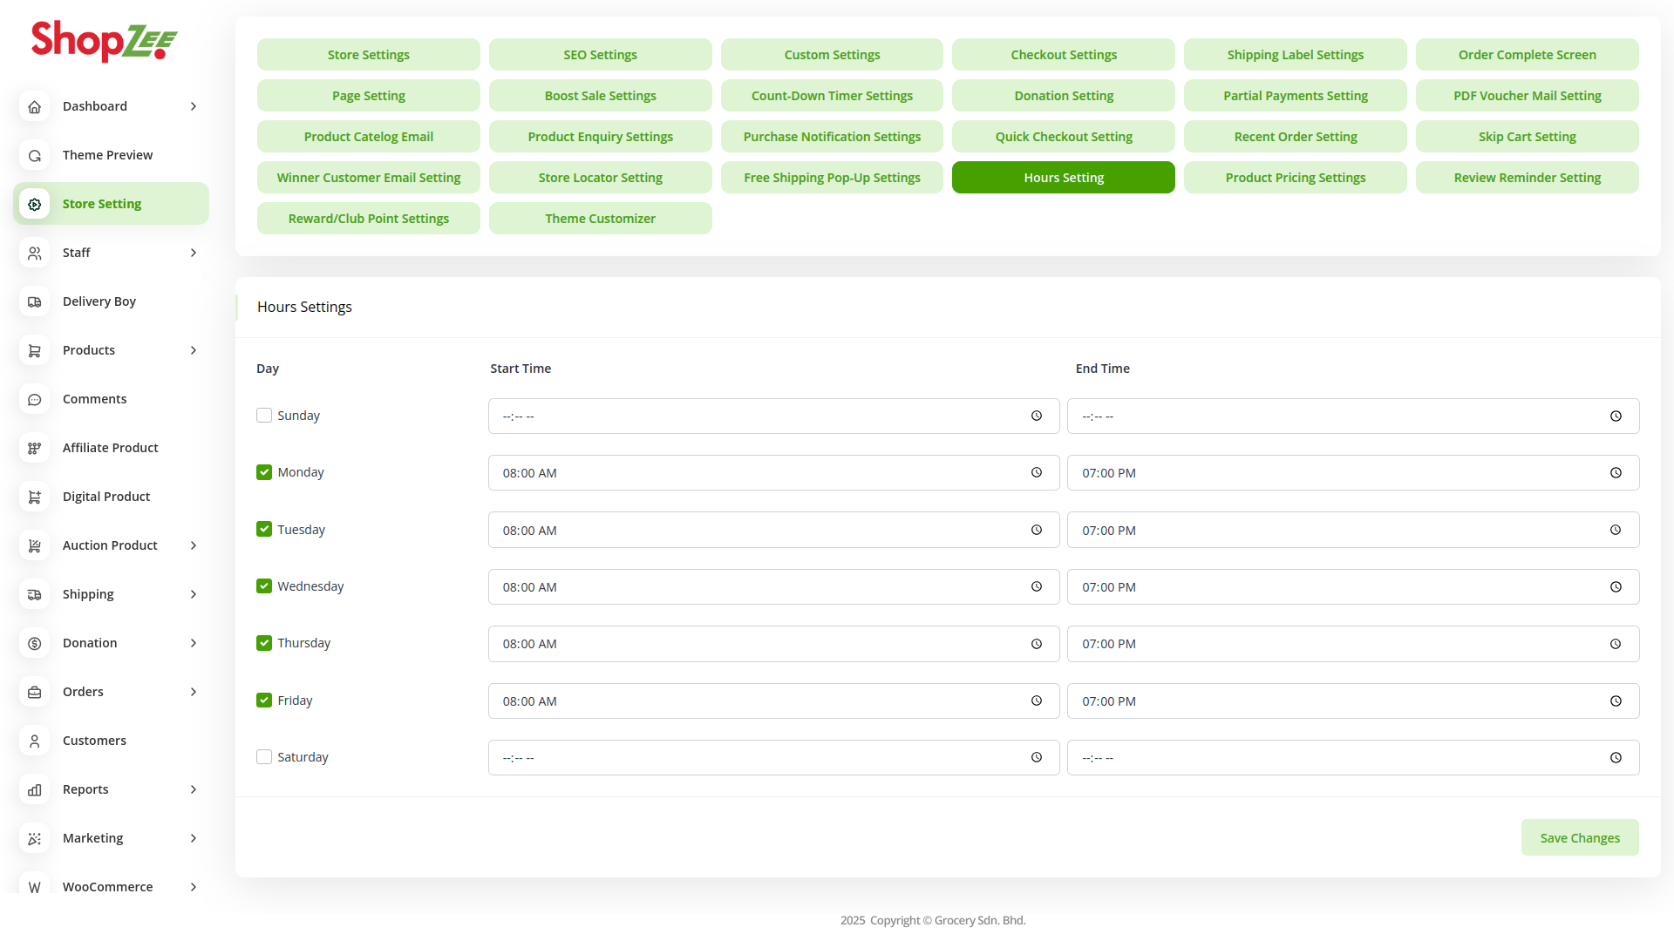Screen dimensions: 1674x941
Task: Uncheck the Wednesday checkbox
Action: click(264, 586)
